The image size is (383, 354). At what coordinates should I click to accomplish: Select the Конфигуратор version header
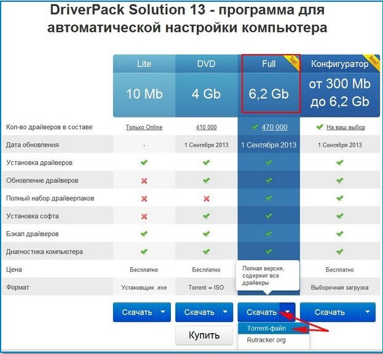point(340,64)
